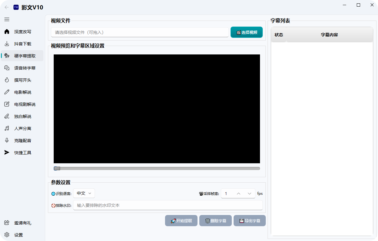The image size is (378, 241).
Task: Click the music note icon for 人声分离
Action: click(7, 129)
